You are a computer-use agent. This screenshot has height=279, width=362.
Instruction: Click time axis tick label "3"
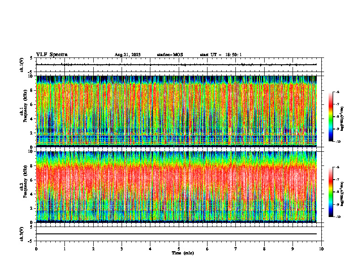(x=122, y=249)
